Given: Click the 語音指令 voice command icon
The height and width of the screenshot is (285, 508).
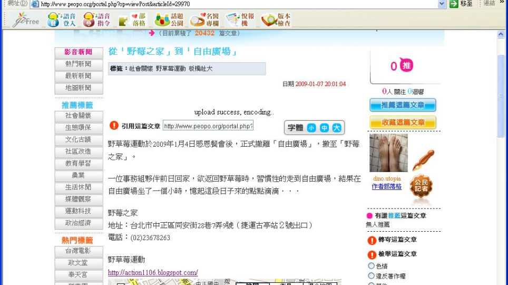Looking at the screenshot, I should click(97, 20).
